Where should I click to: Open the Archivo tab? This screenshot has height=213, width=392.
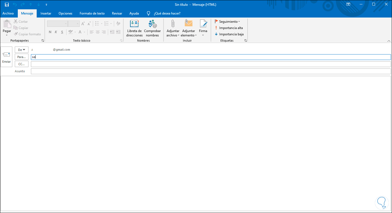click(8, 13)
